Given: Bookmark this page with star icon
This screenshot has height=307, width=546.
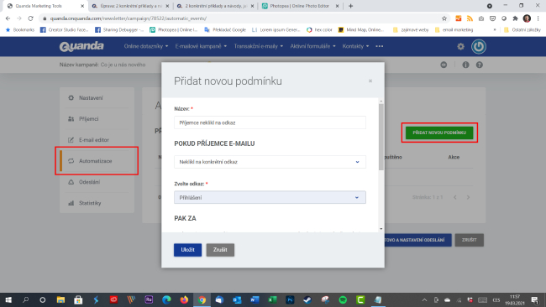Looking at the screenshot, I should click(x=444, y=18).
